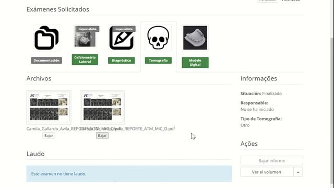
Task: Click the Exámenes Solicitados heading
Action: pos(58,9)
